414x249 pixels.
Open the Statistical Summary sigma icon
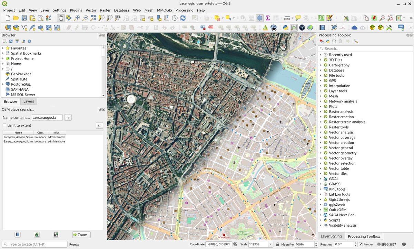coord(268,18)
